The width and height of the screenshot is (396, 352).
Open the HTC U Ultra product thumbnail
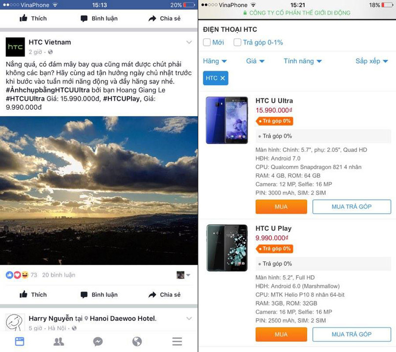click(227, 120)
